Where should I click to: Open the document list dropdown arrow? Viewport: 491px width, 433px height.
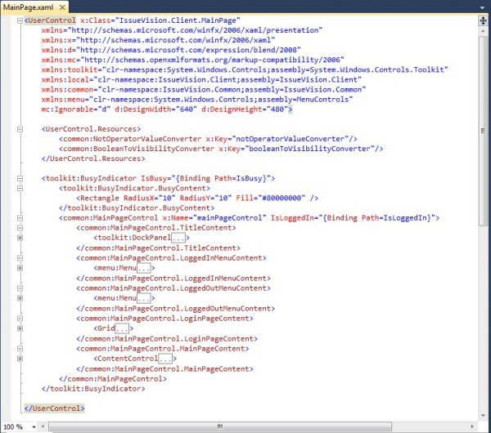point(483,7)
